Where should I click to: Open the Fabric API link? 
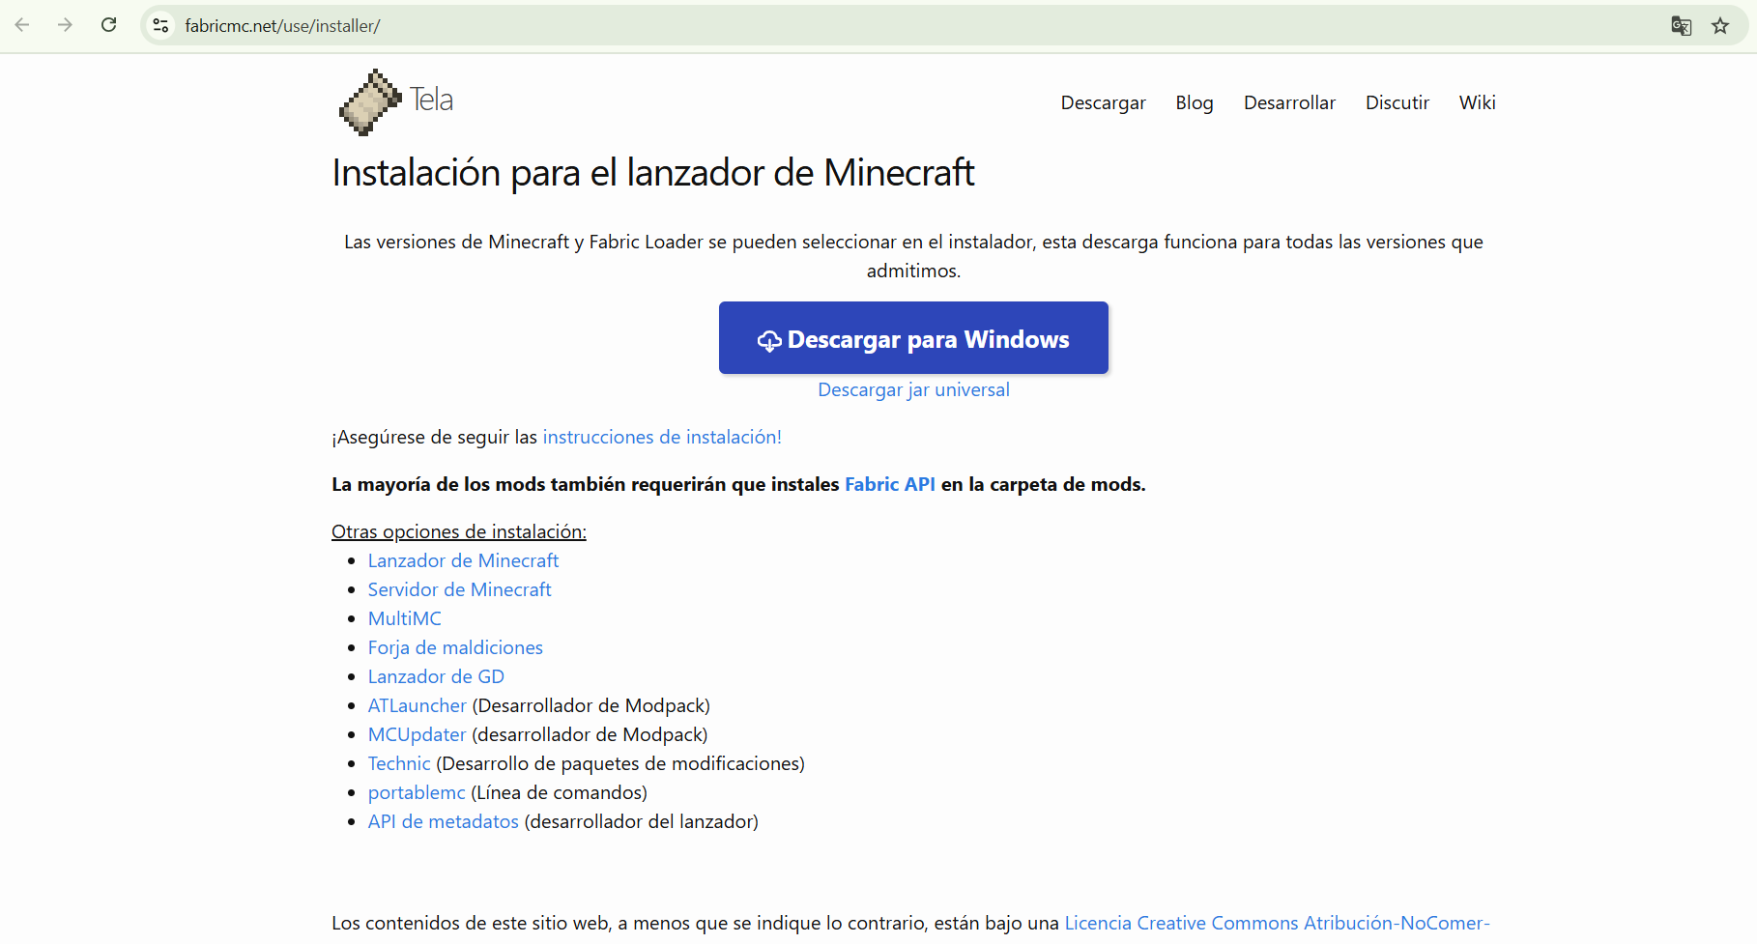(x=889, y=484)
